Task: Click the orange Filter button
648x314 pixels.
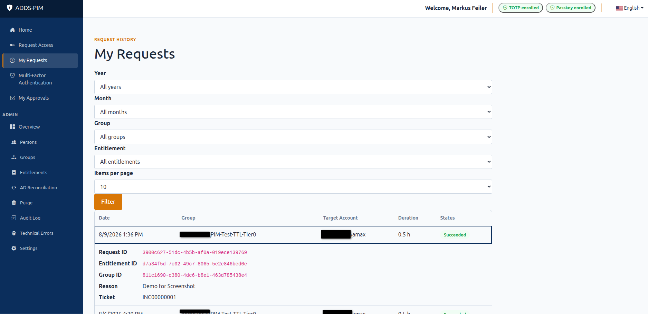Action: 108,202
